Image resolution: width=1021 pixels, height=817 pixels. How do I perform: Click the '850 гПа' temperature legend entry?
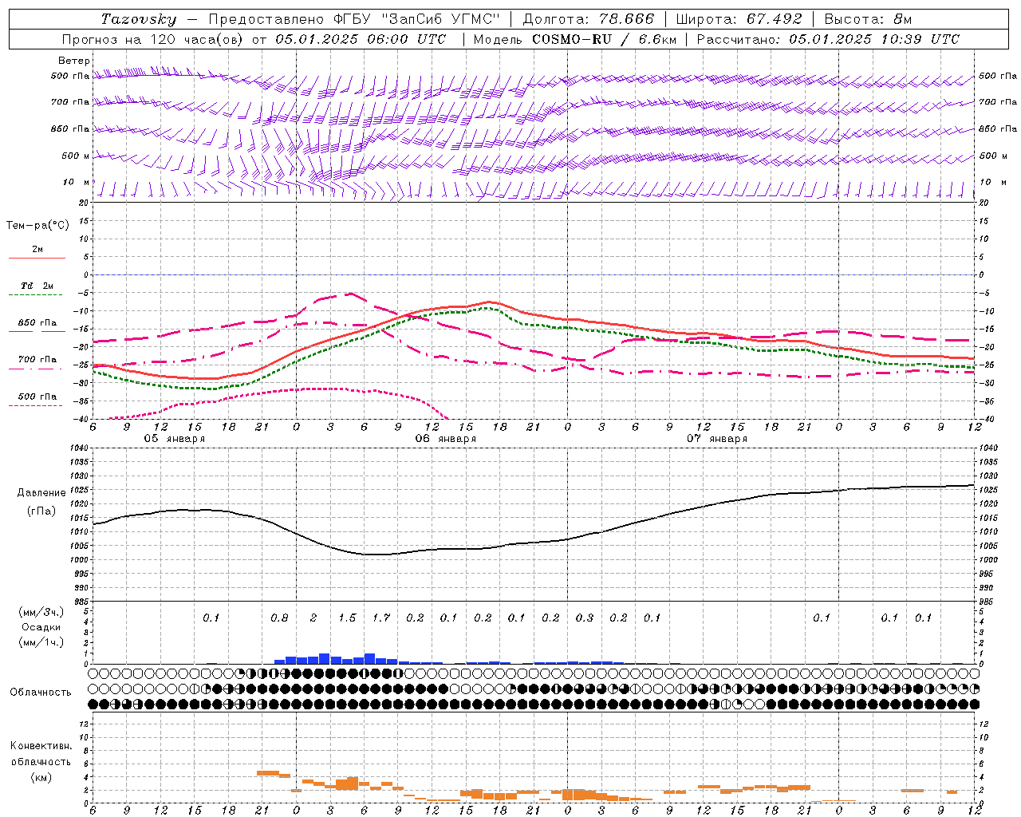(x=37, y=323)
